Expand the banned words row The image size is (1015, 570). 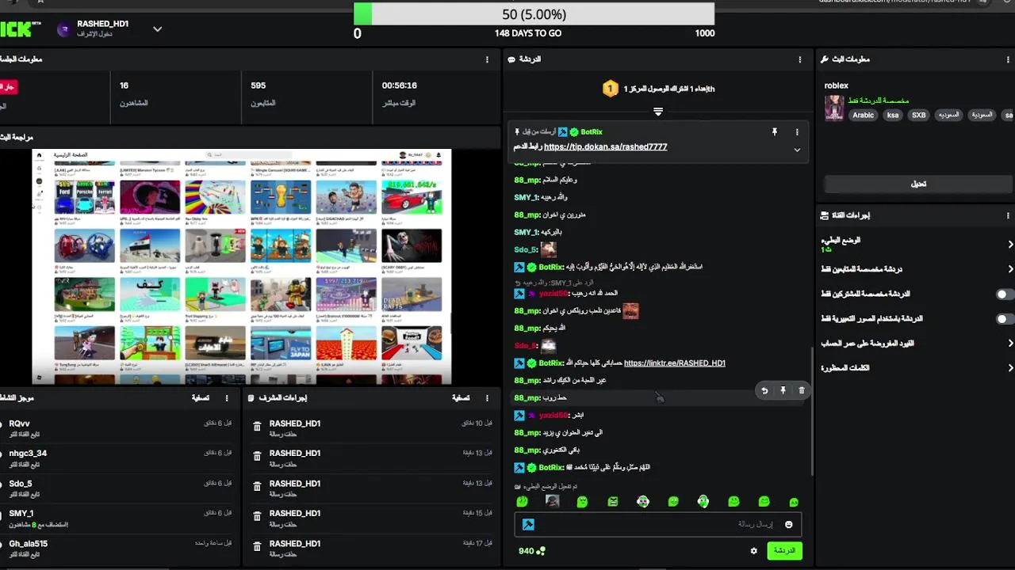click(917, 368)
